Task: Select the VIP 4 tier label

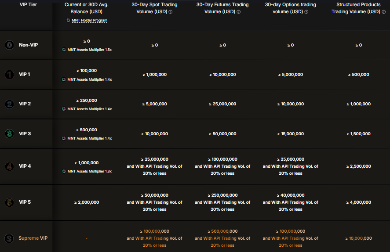Action: point(25,166)
